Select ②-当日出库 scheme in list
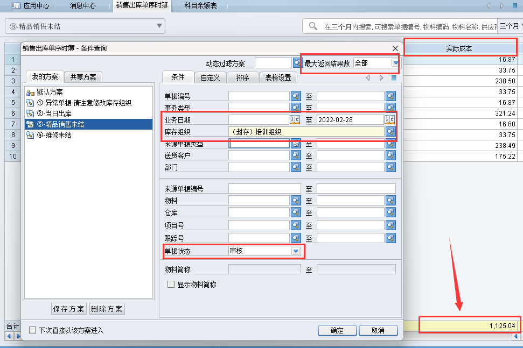The width and height of the screenshot is (523, 348). point(55,113)
